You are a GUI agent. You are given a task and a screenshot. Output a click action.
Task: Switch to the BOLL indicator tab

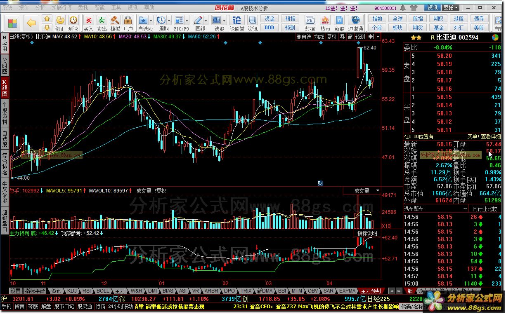pyautogui.click(x=103, y=291)
